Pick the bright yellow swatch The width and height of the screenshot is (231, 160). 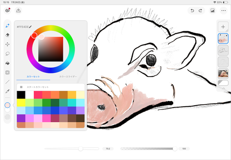tap(21, 103)
